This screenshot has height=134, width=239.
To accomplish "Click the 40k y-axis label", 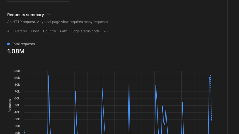I will (17, 112).
